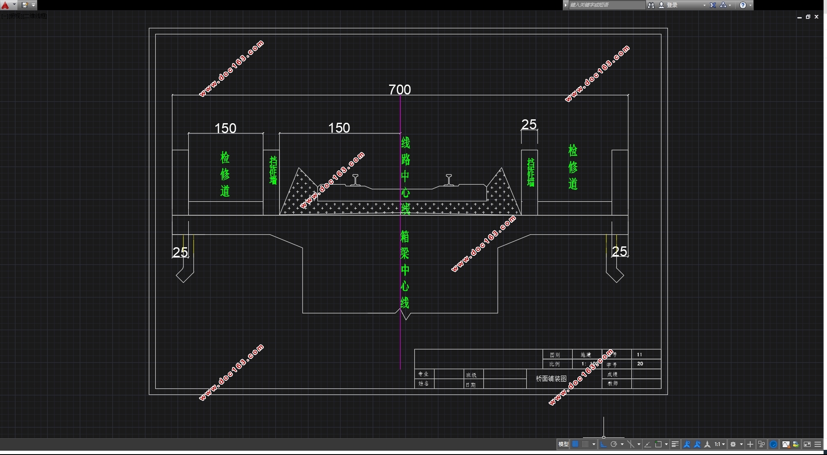Toggle clean screen full-screen icon
827x455 pixels.
coord(807,444)
